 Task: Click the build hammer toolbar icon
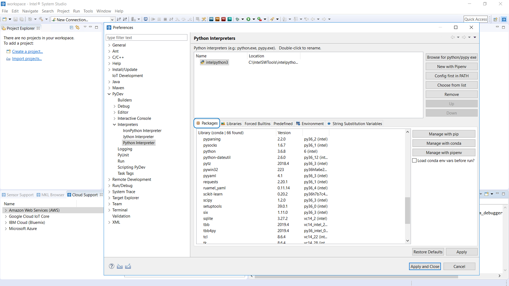41,19
